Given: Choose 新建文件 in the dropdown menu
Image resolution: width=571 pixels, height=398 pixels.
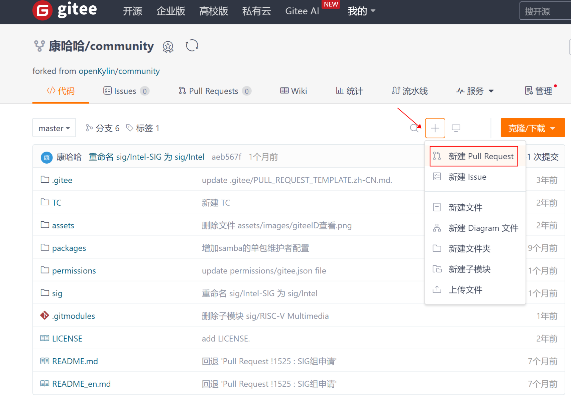Looking at the screenshot, I should pos(475,207).
